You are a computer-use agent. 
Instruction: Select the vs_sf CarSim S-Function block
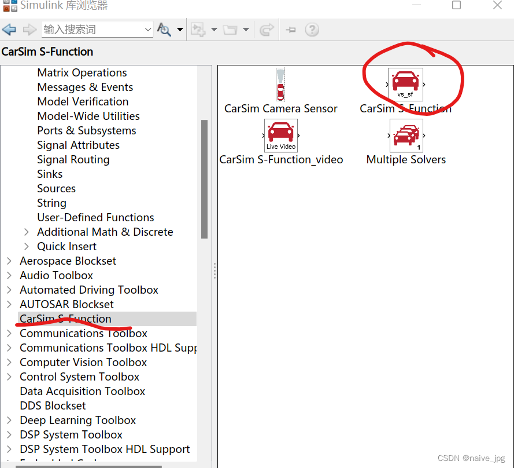405,85
